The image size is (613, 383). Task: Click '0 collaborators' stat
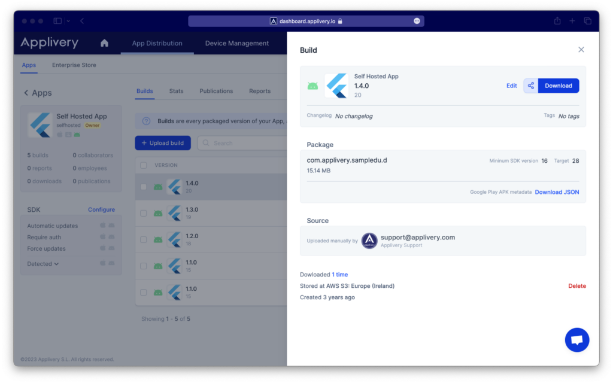[93, 155]
